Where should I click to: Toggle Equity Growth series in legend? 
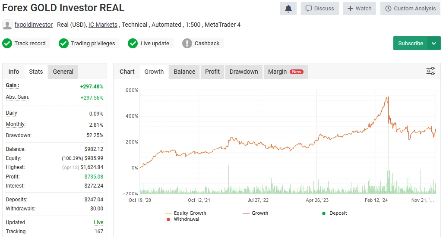tap(186, 213)
